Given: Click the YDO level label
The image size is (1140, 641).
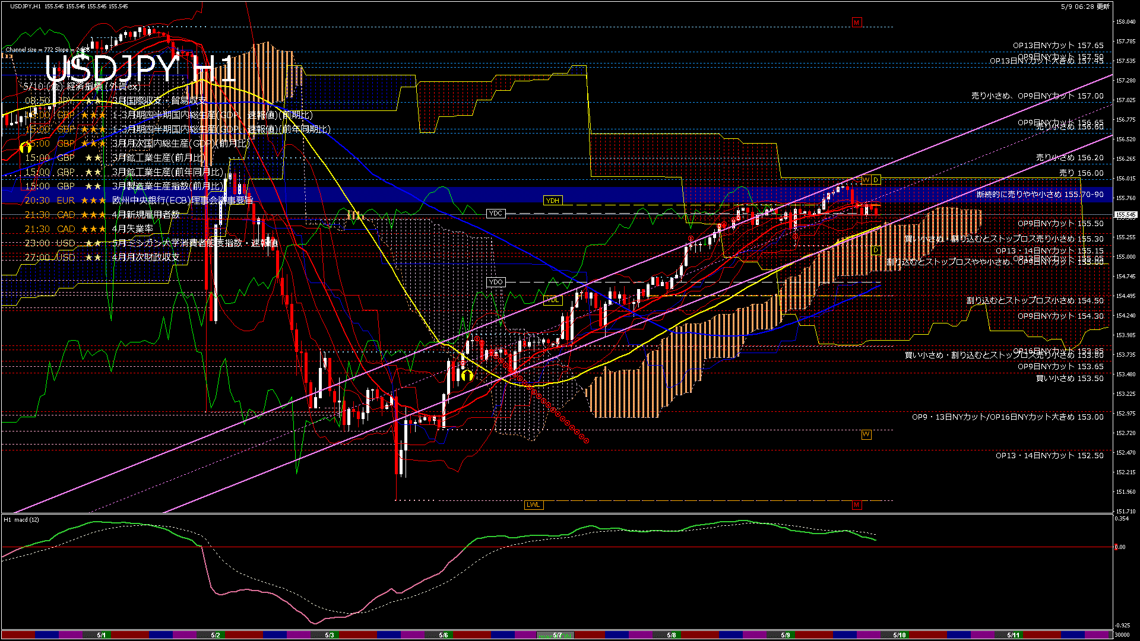Looking at the screenshot, I should [496, 282].
